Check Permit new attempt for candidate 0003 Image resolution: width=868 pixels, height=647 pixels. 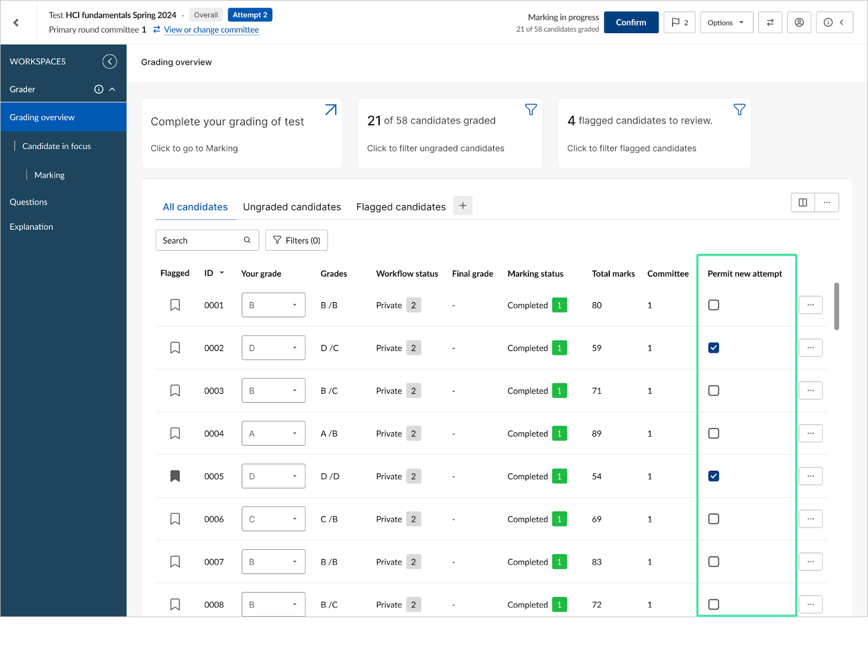[x=713, y=390]
